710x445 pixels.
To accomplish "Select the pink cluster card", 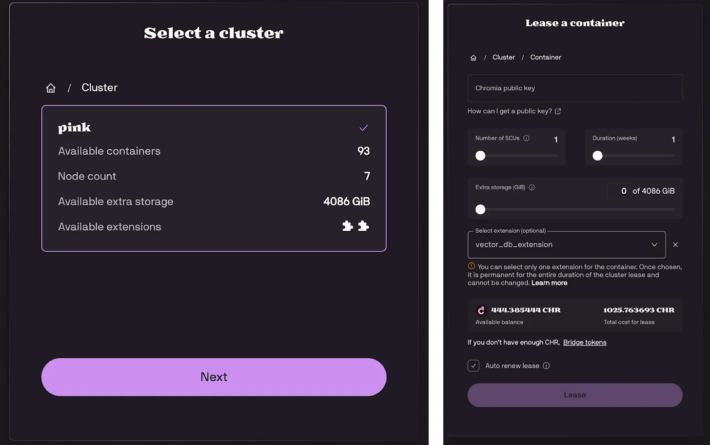I will click(x=214, y=178).
